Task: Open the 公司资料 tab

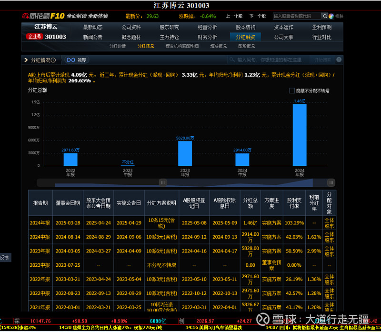Action: click(x=131, y=27)
